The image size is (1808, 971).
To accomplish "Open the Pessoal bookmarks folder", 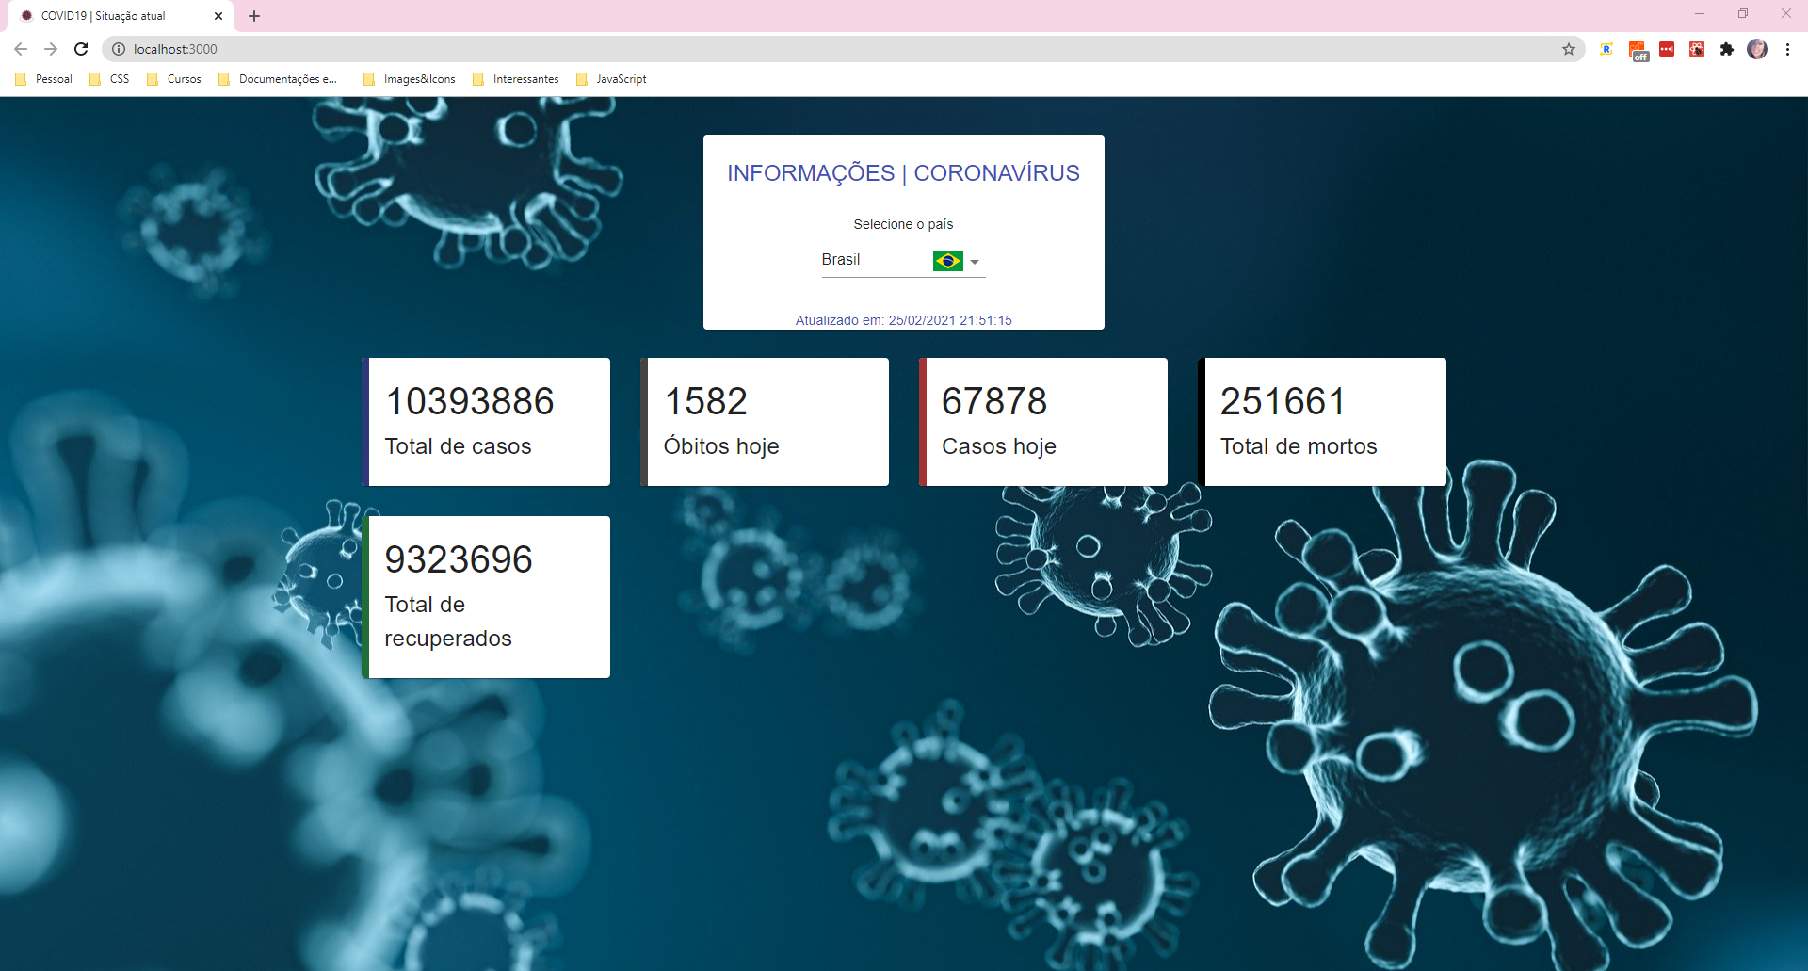I will [44, 79].
